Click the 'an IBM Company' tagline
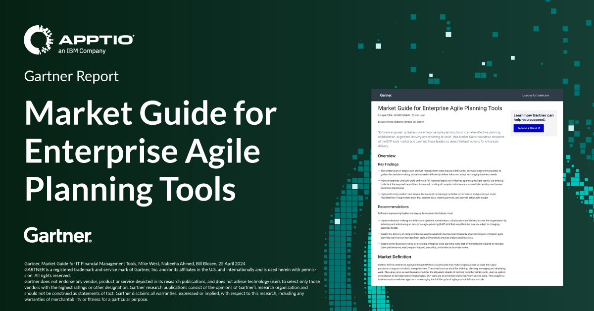 (x=82, y=51)
